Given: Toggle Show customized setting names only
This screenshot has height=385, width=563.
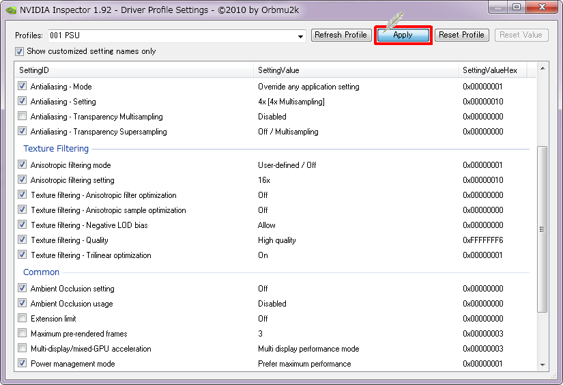Looking at the screenshot, I should [x=19, y=51].
